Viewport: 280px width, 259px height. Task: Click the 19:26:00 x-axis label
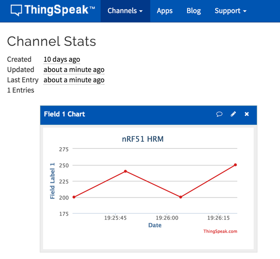167,218
